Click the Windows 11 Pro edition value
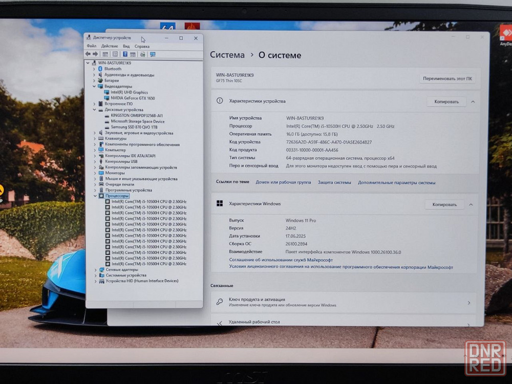 click(x=301, y=220)
